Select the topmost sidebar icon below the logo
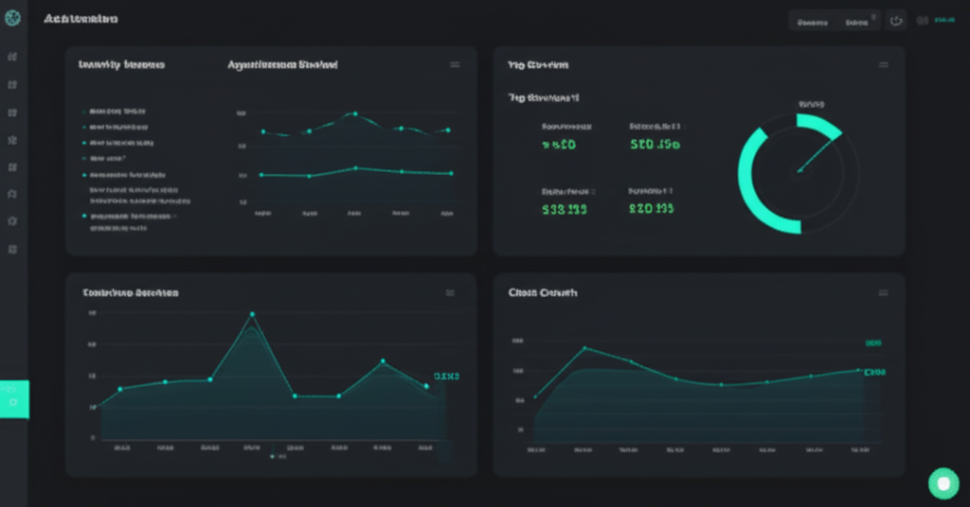970x507 pixels. [x=12, y=57]
